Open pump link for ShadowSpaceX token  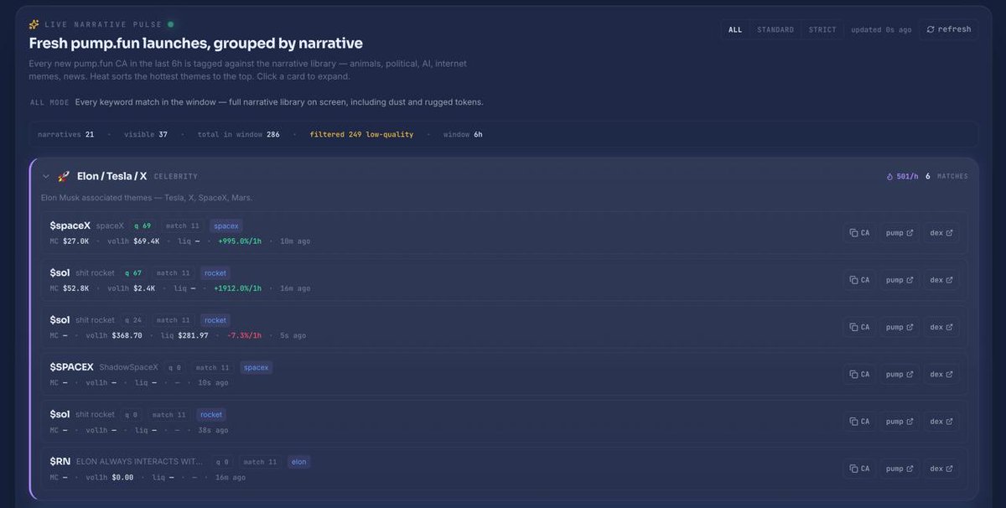[x=900, y=375]
